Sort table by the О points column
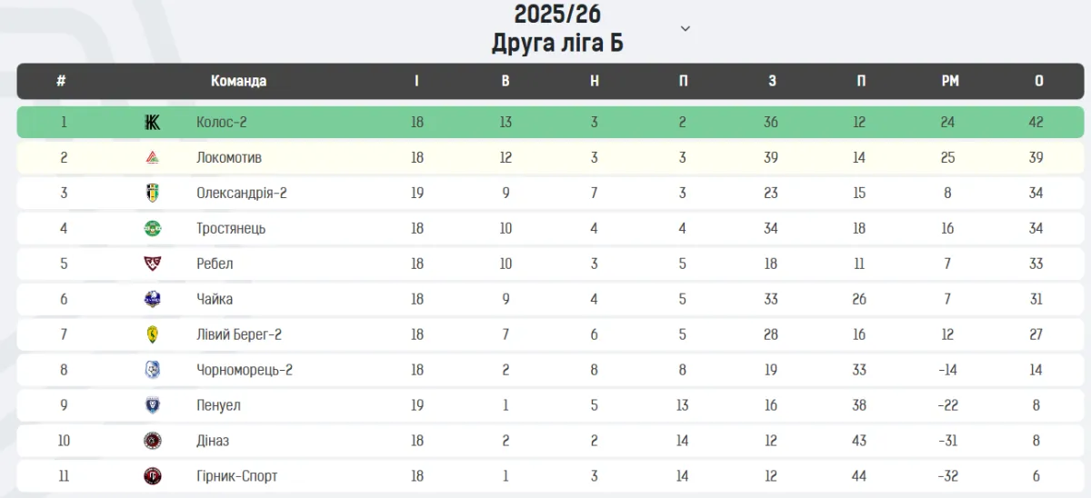The image size is (1091, 498). pyautogui.click(x=1038, y=81)
